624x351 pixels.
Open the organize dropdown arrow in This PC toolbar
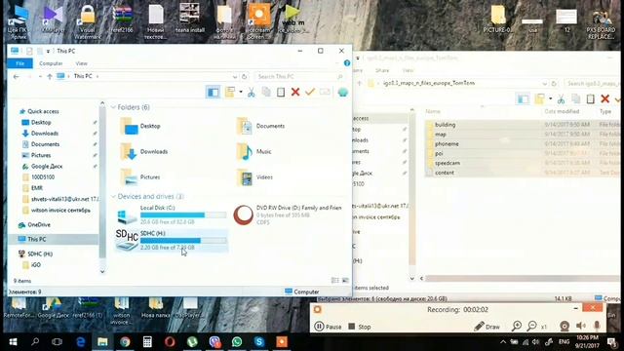pyautogui.click(x=241, y=92)
